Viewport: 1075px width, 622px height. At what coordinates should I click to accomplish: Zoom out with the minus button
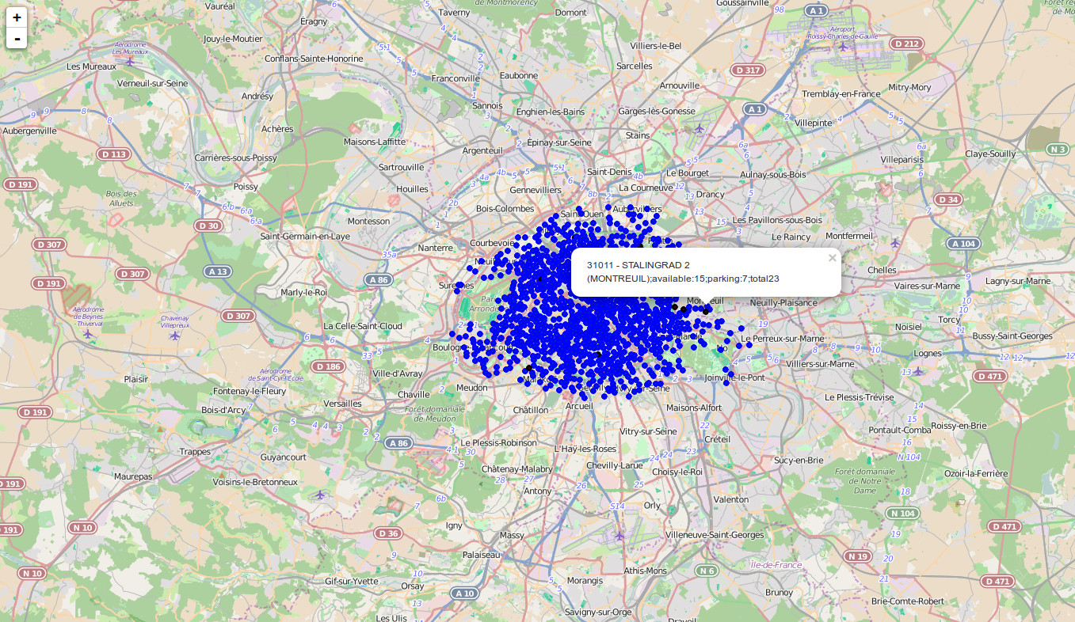click(17, 38)
